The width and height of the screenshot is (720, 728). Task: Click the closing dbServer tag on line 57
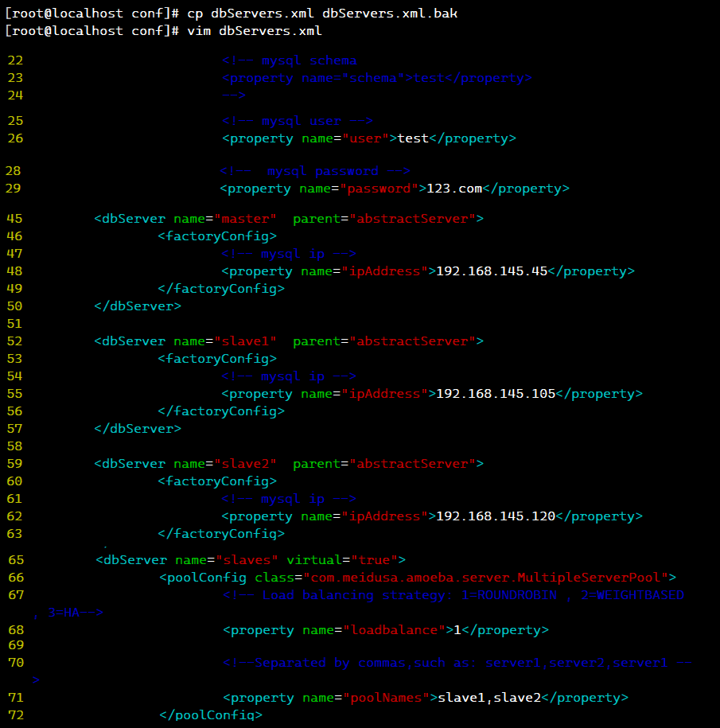point(138,429)
